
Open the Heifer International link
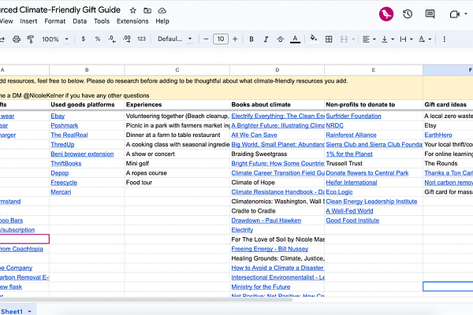[352, 183]
